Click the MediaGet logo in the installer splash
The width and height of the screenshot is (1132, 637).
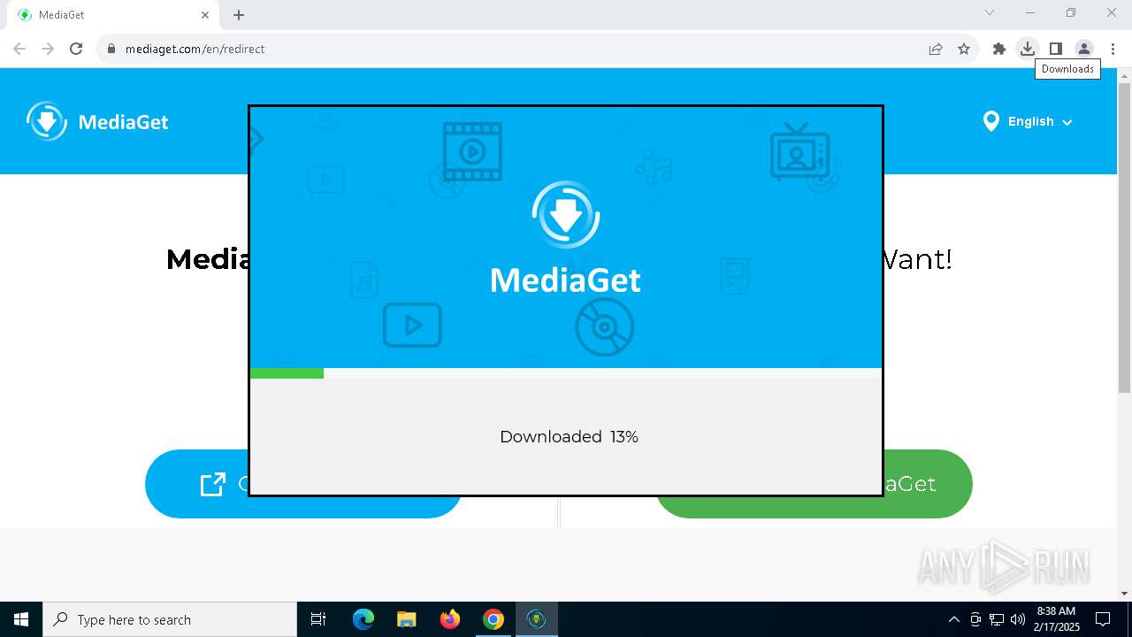pos(566,237)
